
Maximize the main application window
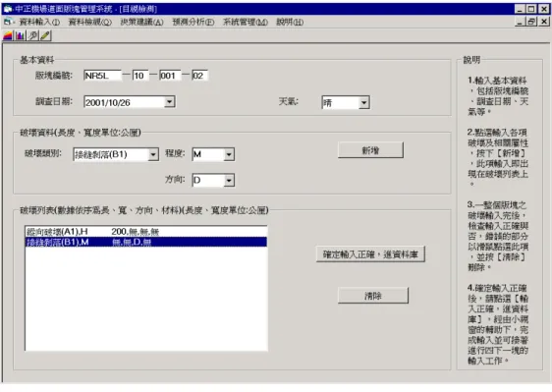[531, 9]
